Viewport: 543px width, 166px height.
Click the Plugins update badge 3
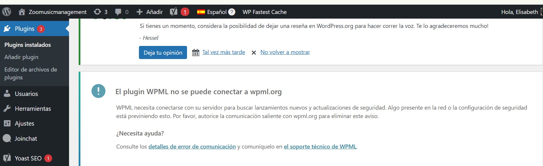(41, 29)
